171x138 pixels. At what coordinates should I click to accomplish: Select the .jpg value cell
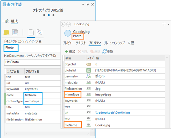(98, 89)
